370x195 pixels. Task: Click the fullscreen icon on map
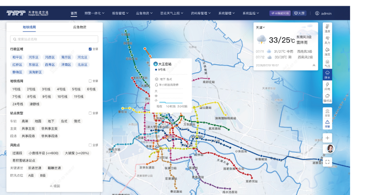pyautogui.click(x=327, y=162)
